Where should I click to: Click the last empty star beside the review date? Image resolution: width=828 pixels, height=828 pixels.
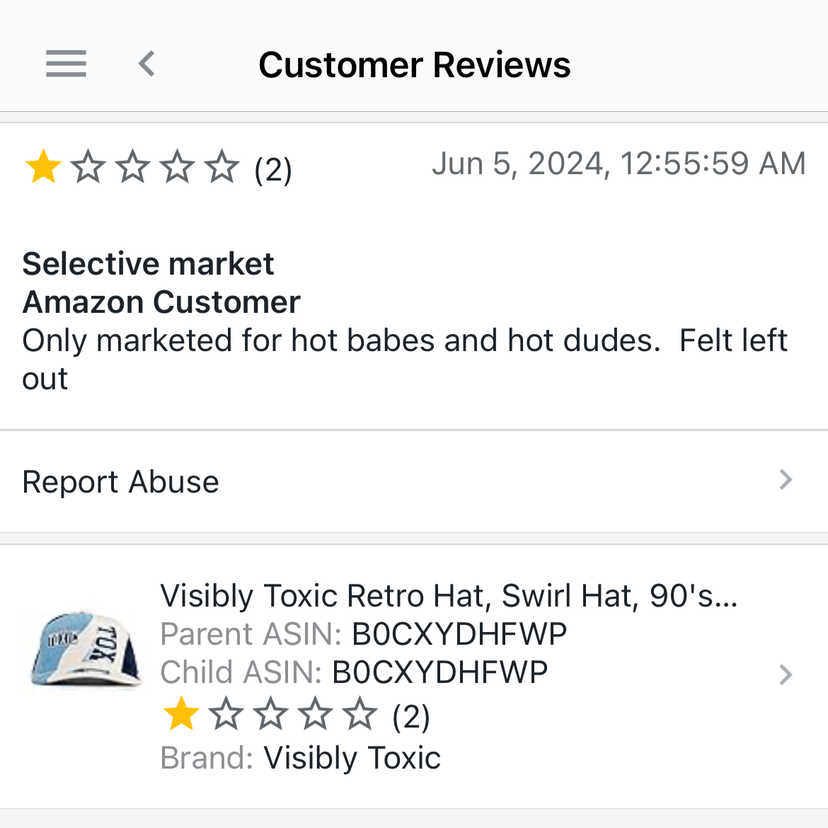click(x=222, y=168)
